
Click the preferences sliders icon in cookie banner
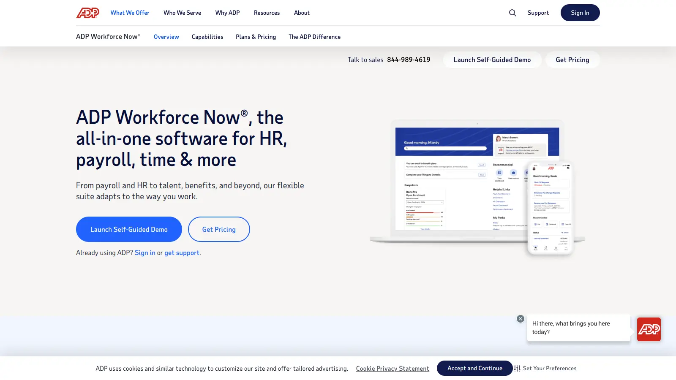click(517, 368)
